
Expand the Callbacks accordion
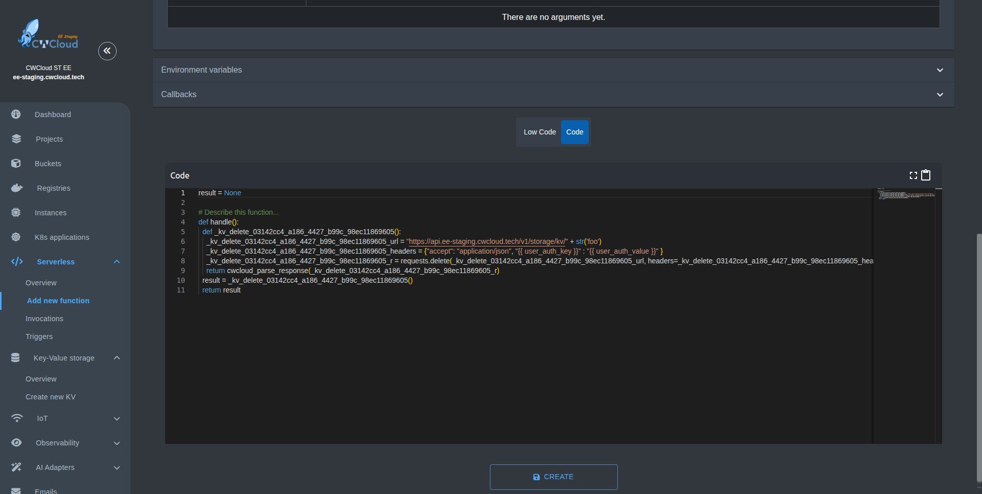553,95
